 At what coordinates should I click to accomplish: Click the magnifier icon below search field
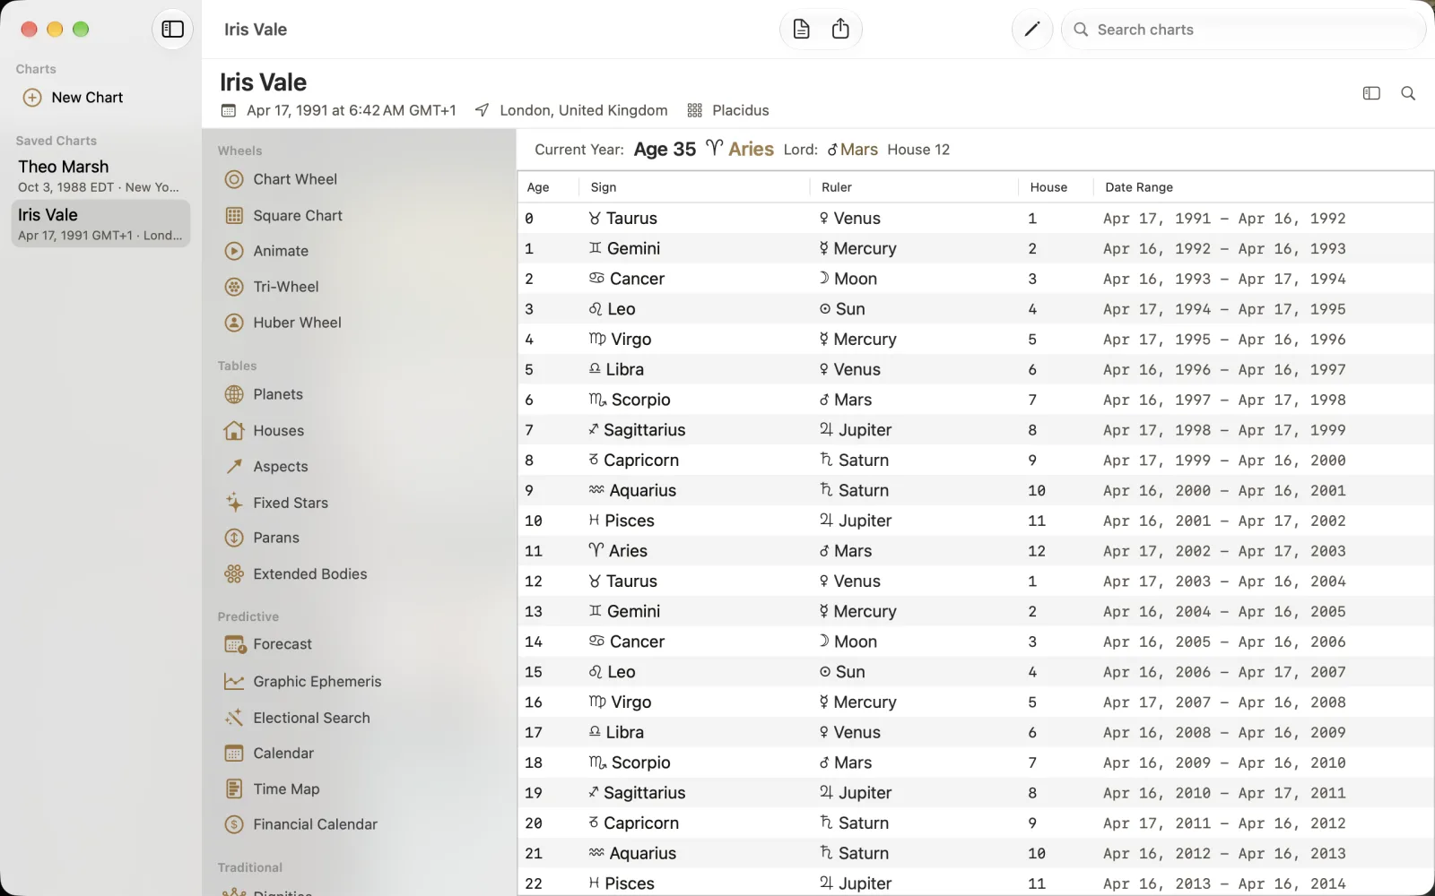coord(1408,93)
